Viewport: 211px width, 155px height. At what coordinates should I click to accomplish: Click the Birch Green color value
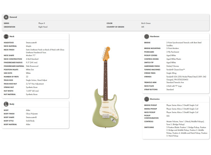click(x=146, y=23)
